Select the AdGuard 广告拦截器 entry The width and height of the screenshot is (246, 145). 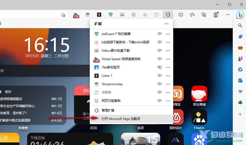[x=131, y=34]
